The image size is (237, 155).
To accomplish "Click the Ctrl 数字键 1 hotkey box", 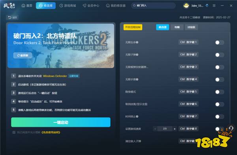I will 188,42.
